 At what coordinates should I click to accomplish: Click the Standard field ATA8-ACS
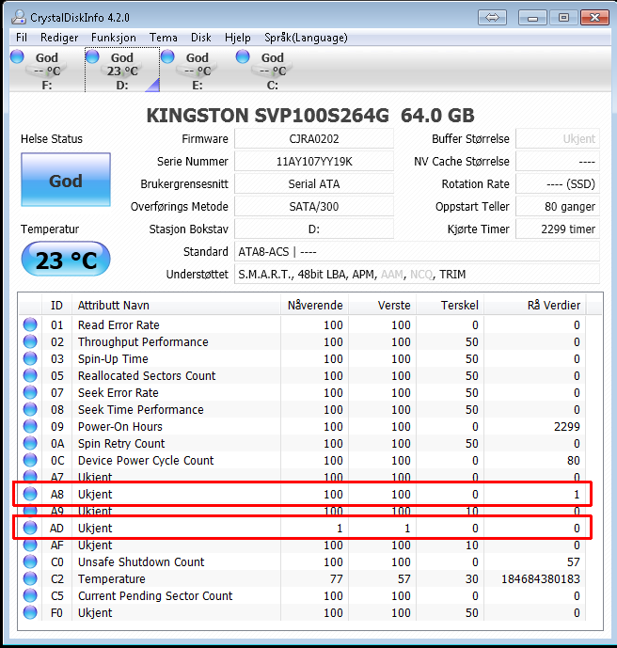pos(417,252)
